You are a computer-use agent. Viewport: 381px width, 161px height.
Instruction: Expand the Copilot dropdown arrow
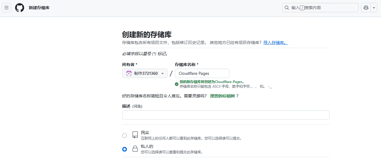tap(374, 8)
